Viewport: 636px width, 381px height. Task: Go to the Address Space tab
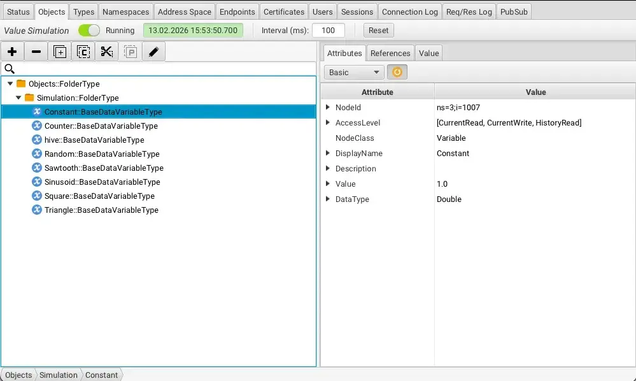[185, 11]
